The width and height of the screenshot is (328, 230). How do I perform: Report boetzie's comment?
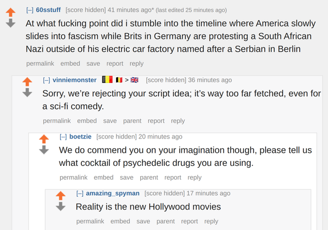pyautogui.click(x=172, y=177)
